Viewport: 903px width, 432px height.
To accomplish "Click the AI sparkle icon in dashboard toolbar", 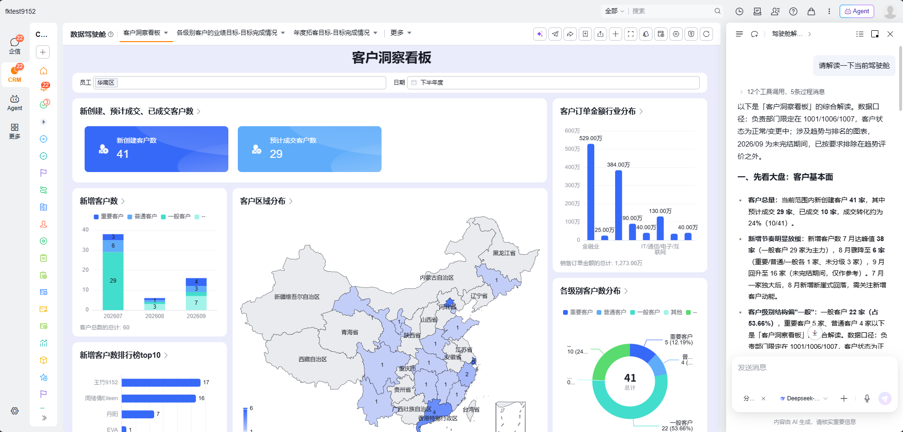I will [540, 34].
